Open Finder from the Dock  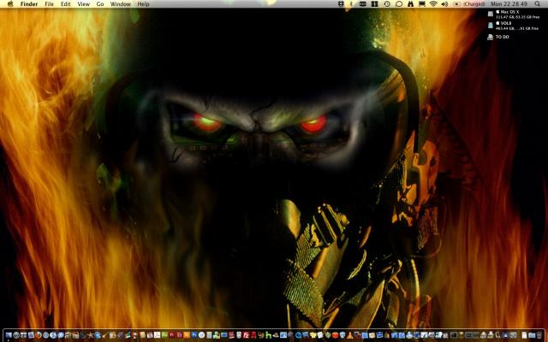point(9,335)
